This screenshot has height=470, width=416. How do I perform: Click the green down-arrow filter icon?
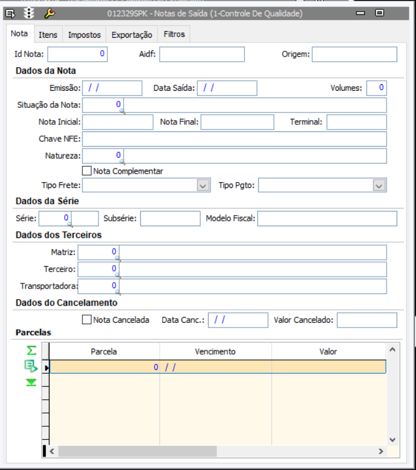point(31,382)
